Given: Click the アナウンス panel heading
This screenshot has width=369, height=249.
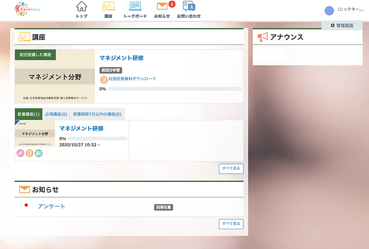Looking at the screenshot, I should [287, 37].
